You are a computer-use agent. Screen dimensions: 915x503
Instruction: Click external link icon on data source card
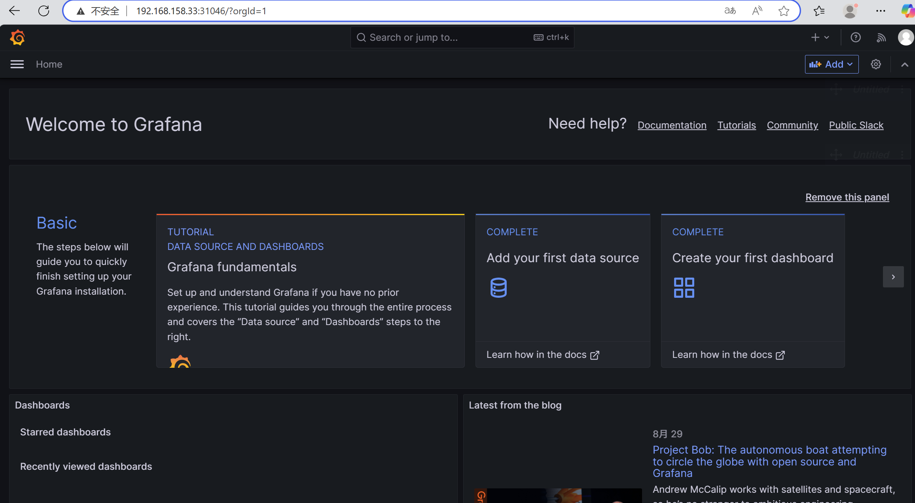pos(595,355)
